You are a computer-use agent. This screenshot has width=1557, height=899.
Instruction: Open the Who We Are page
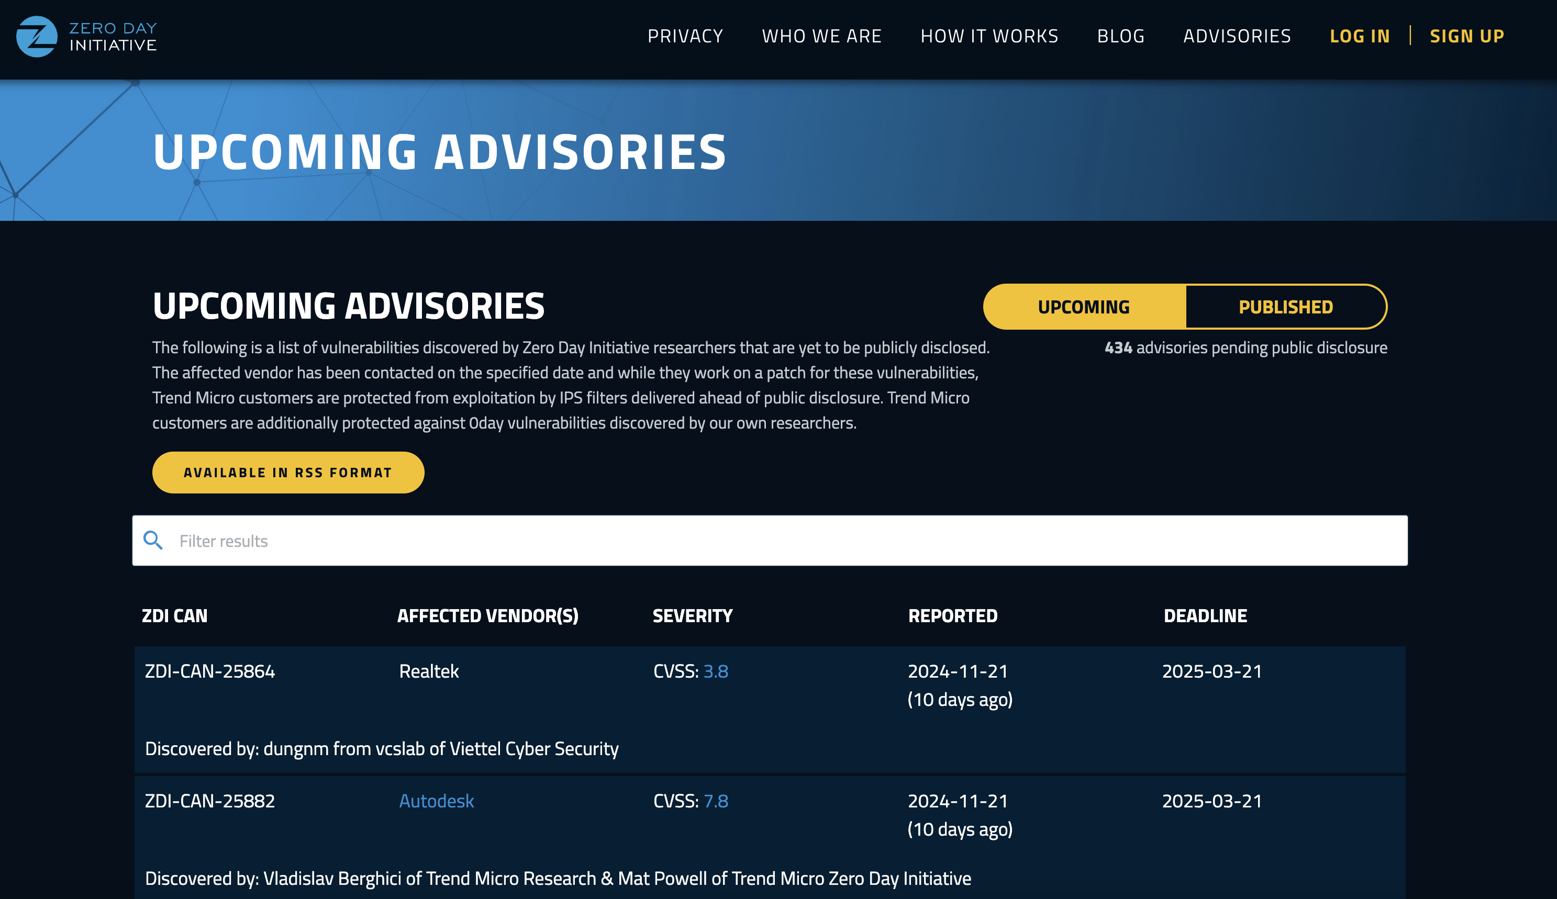click(x=821, y=36)
